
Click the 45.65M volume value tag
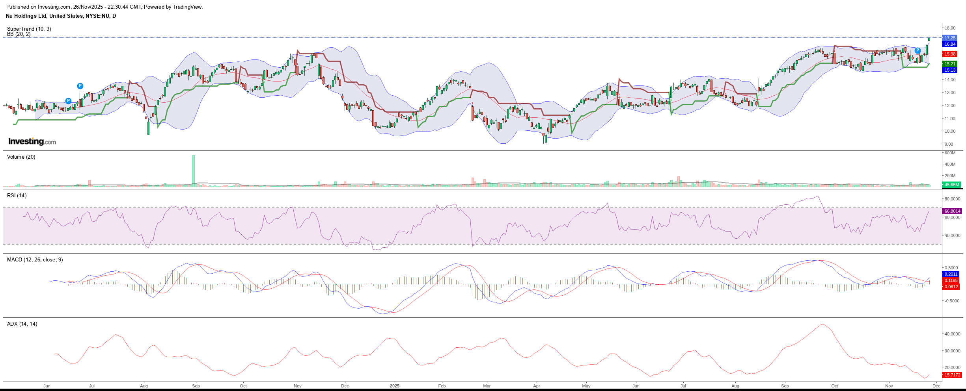(x=951, y=185)
